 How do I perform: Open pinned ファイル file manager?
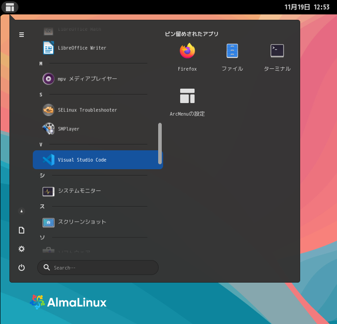point(232,57)
